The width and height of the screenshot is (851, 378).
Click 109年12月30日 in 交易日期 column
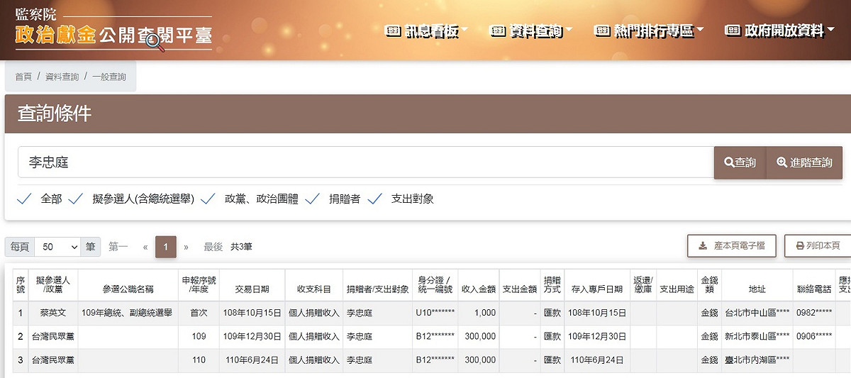252,336
